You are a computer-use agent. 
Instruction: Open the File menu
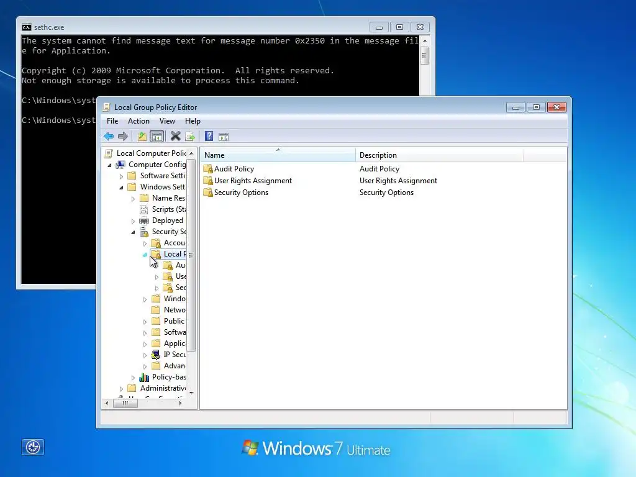112,121
